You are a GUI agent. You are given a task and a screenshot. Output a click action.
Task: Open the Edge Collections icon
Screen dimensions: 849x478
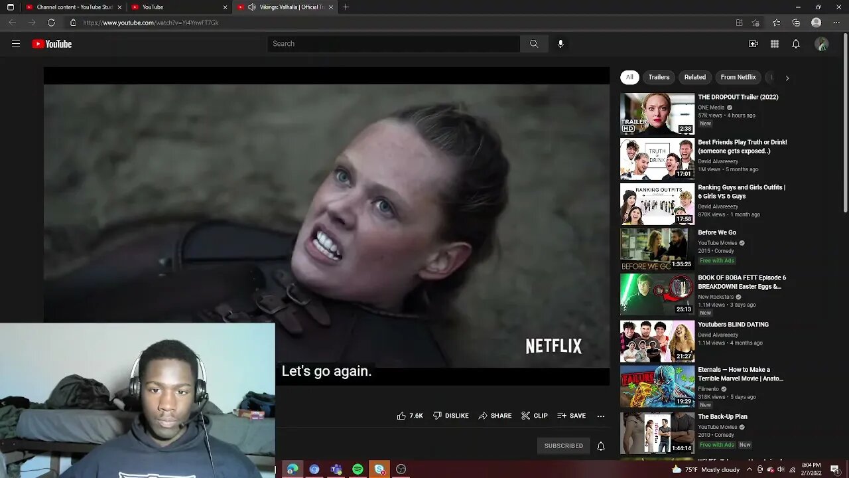pos(796,23)
